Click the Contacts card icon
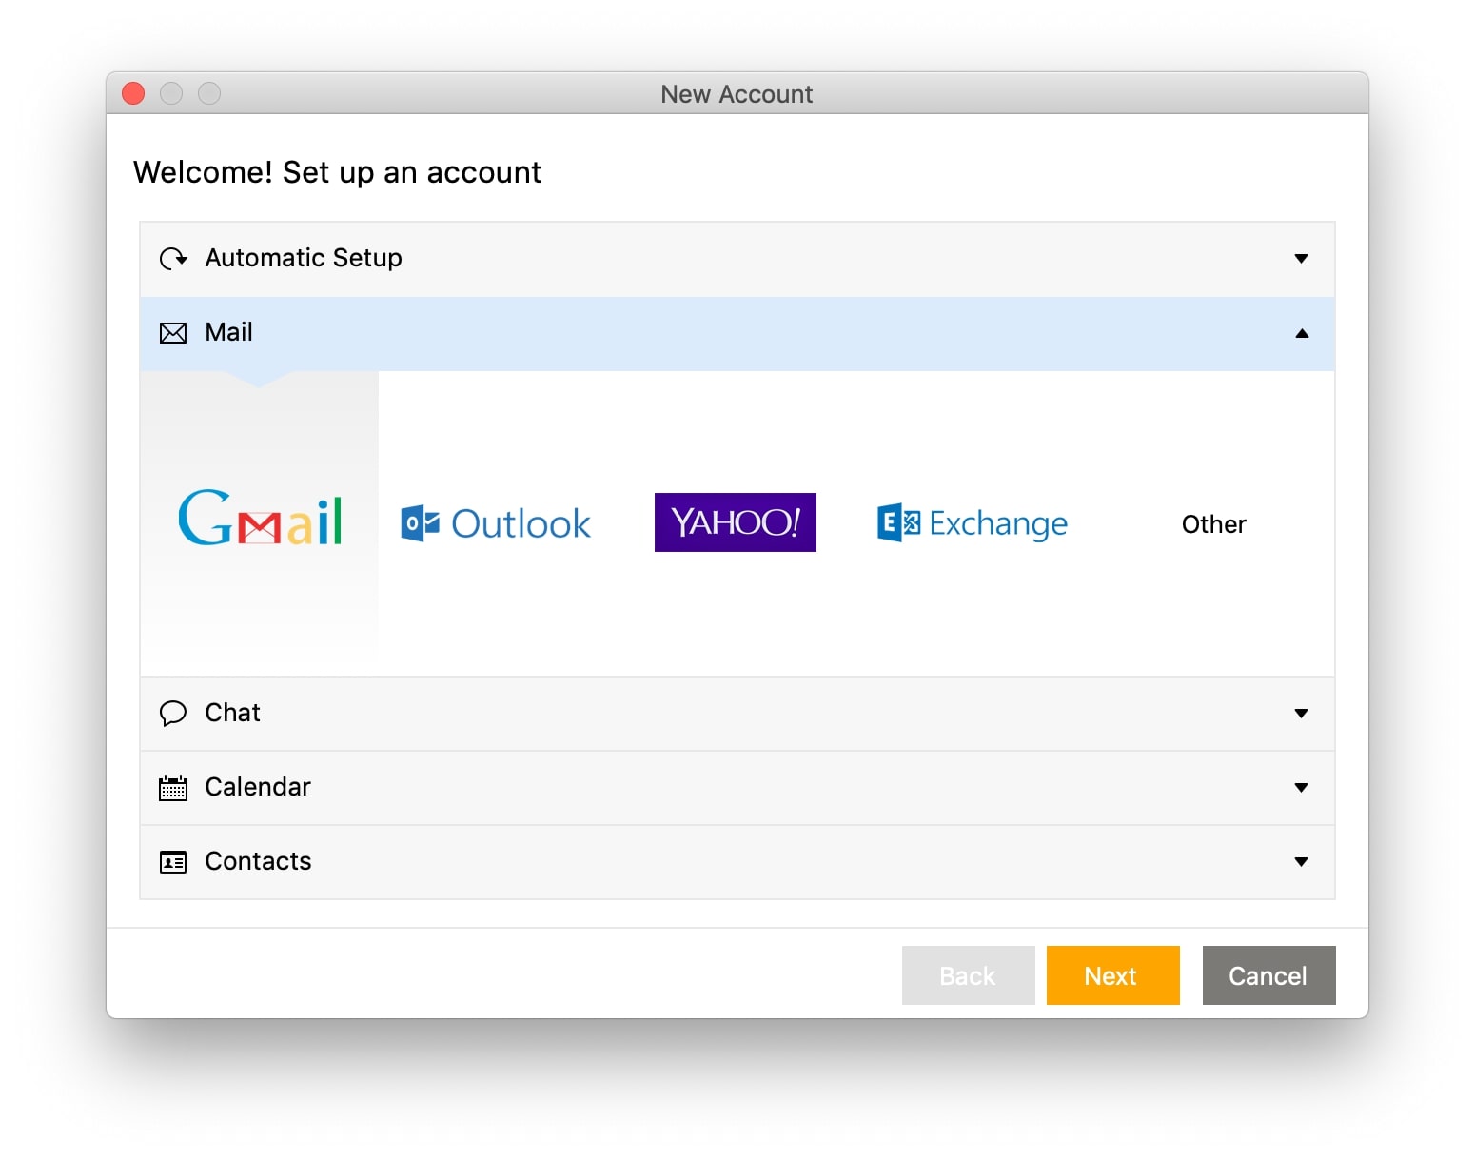 [173, 862]
